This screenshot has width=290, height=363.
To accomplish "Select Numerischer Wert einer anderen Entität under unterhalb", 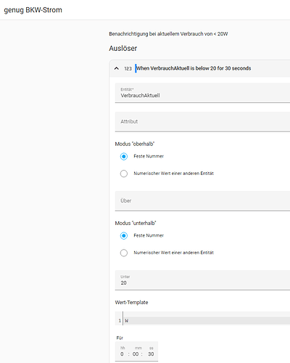I will [124, 253].
